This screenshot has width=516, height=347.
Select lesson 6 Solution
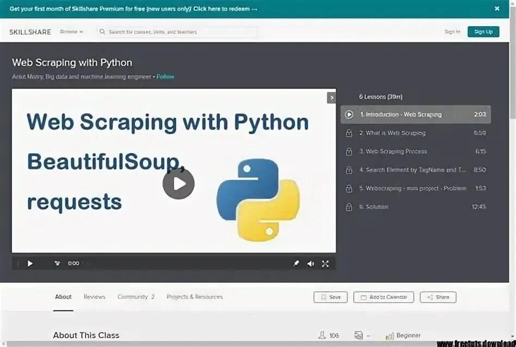416,207
